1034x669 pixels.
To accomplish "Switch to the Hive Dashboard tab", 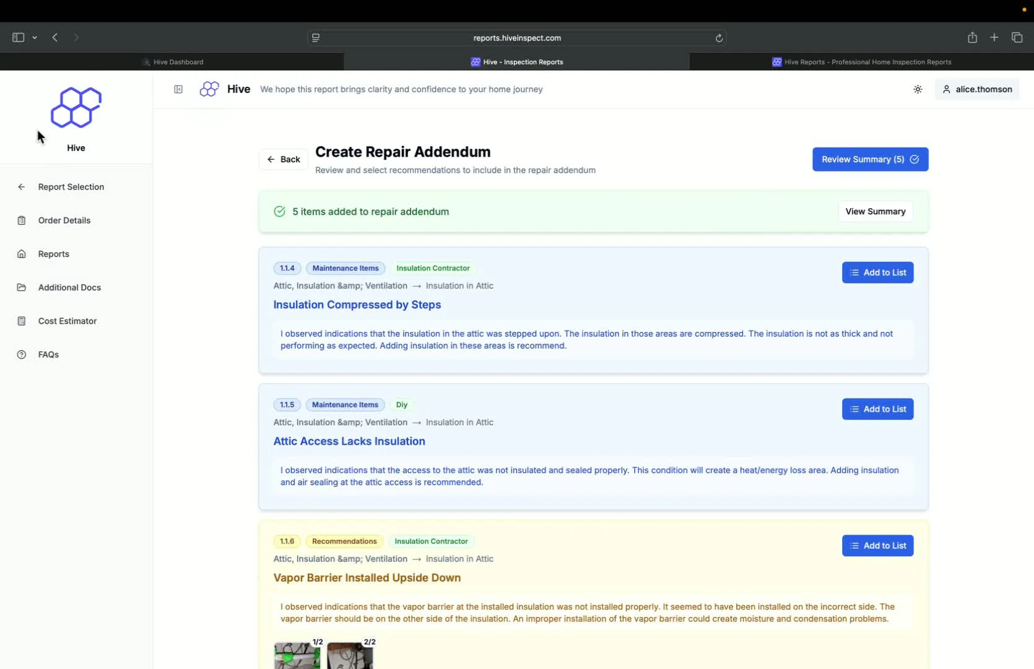I will click(172, 62).
